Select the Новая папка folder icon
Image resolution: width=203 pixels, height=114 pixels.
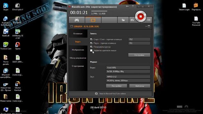(6, 98)
